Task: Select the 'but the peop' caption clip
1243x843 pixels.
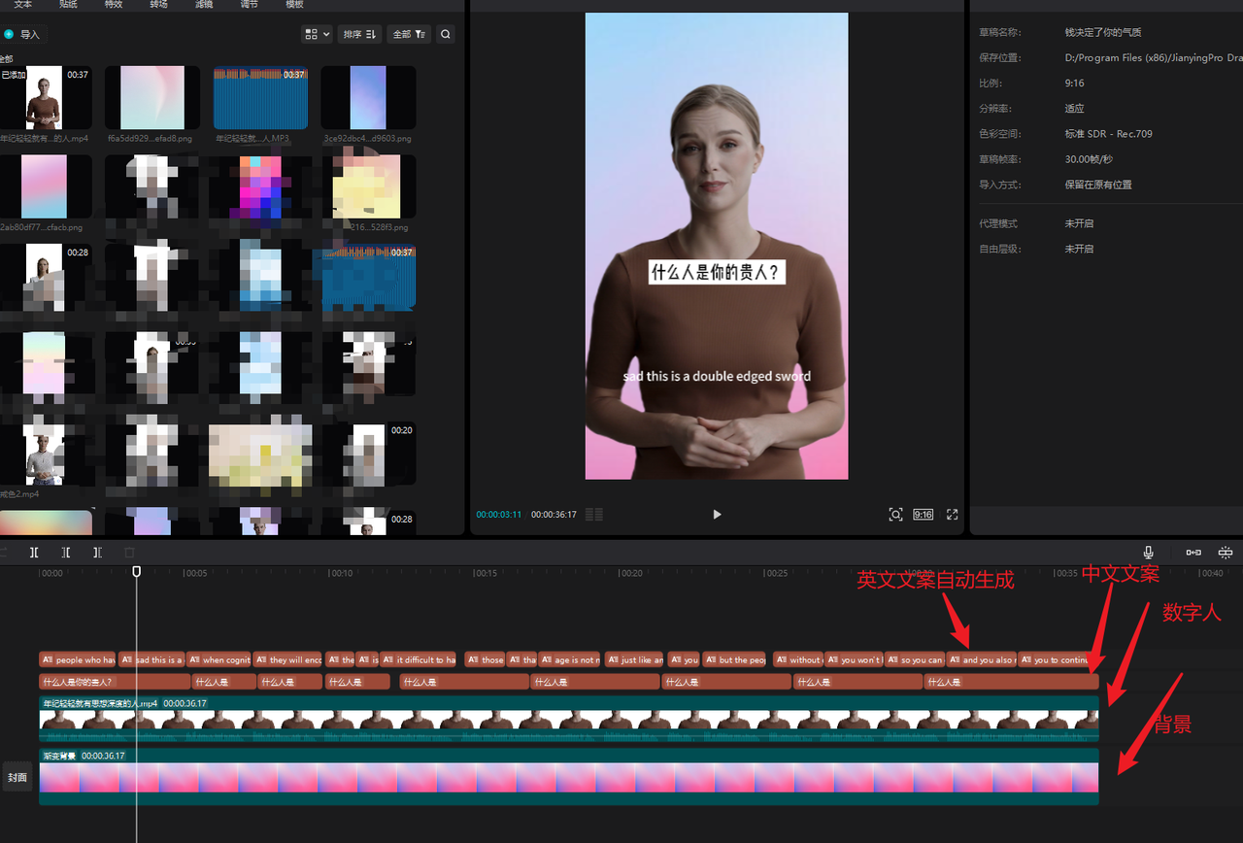Action: pyautogui.click(x=734, y=659)
